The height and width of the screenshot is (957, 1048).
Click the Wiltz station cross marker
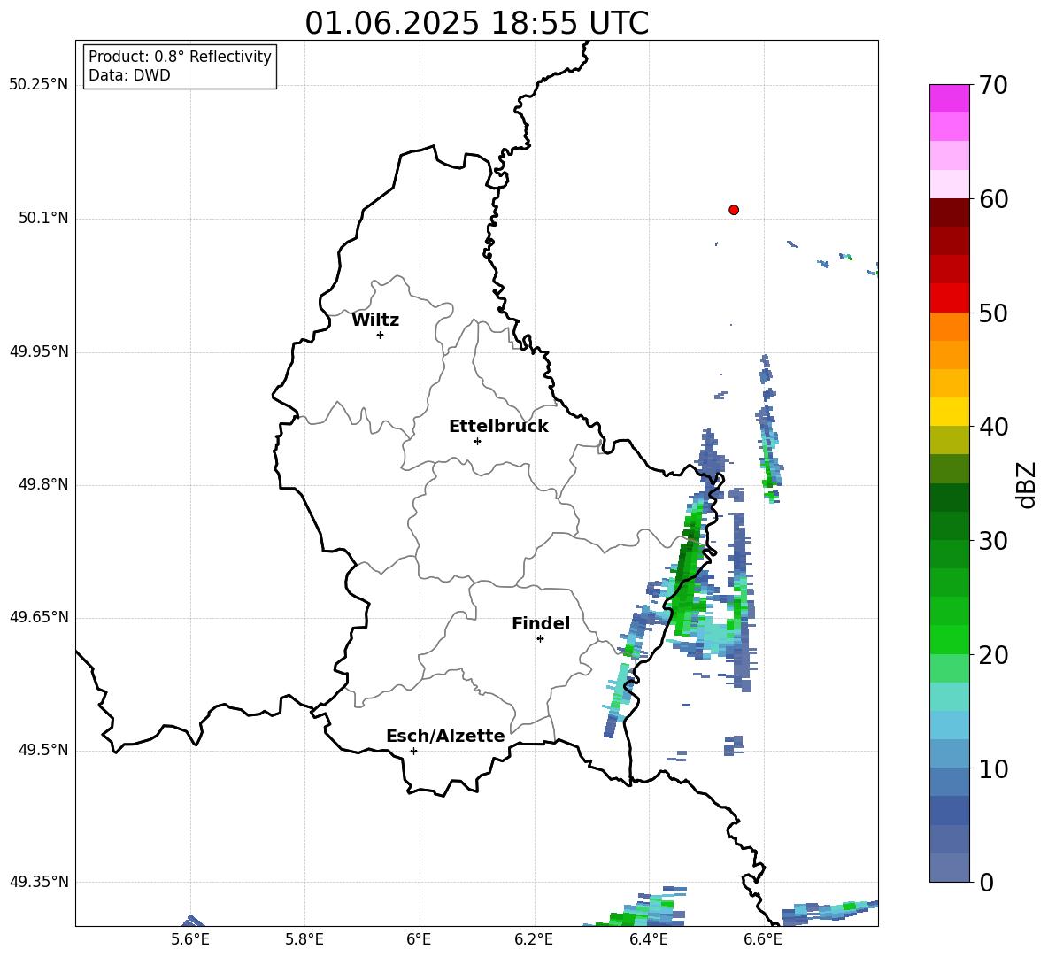coord(380,335)
